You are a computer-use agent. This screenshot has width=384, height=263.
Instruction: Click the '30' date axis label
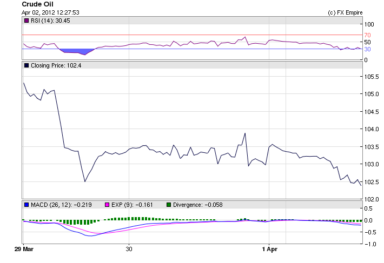click(x=129, y=249)
